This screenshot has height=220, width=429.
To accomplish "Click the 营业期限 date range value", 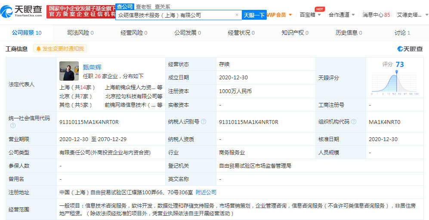I will click(x=93, y=139).
